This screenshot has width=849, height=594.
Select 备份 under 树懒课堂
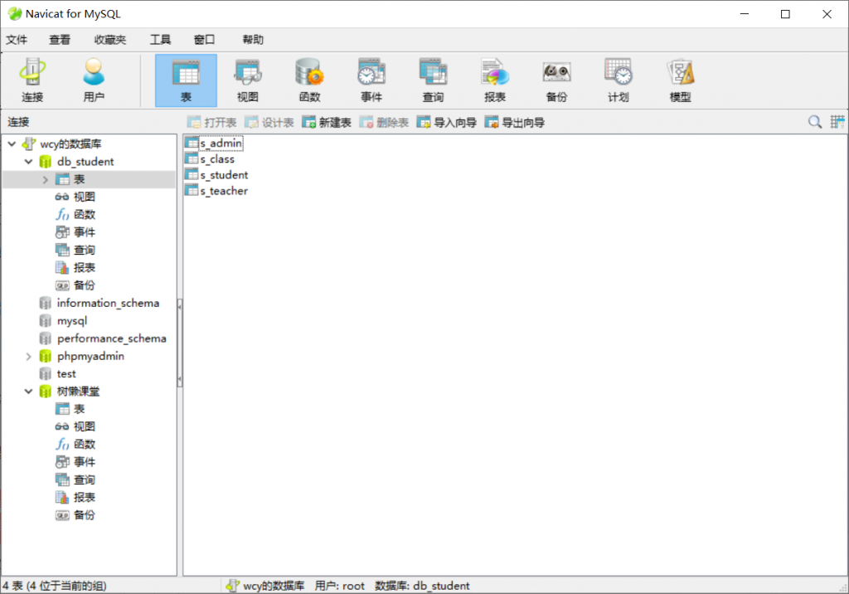coord(75,515)
